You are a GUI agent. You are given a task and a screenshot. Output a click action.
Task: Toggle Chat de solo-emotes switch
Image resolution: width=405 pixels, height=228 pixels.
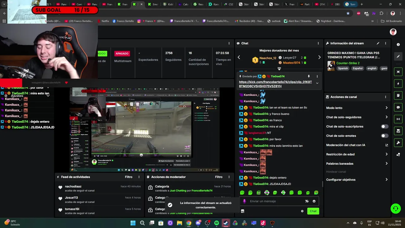384,136
